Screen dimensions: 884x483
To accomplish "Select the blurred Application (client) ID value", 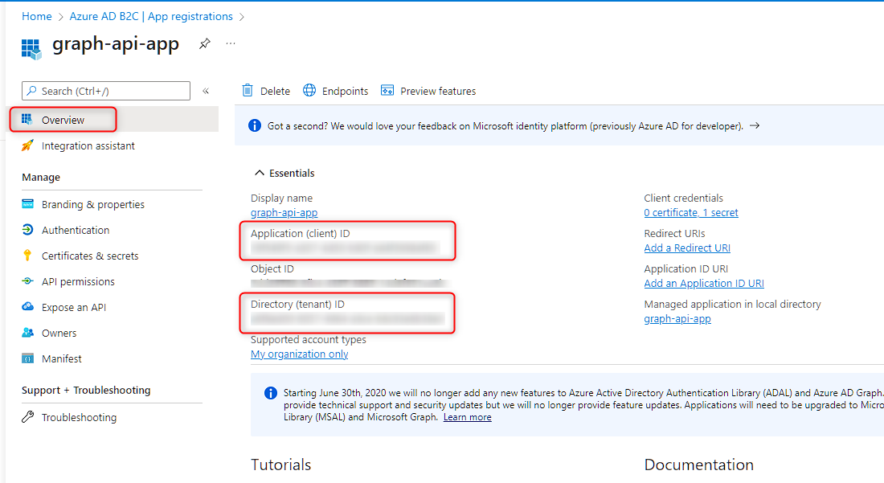I will click(345, 248).
